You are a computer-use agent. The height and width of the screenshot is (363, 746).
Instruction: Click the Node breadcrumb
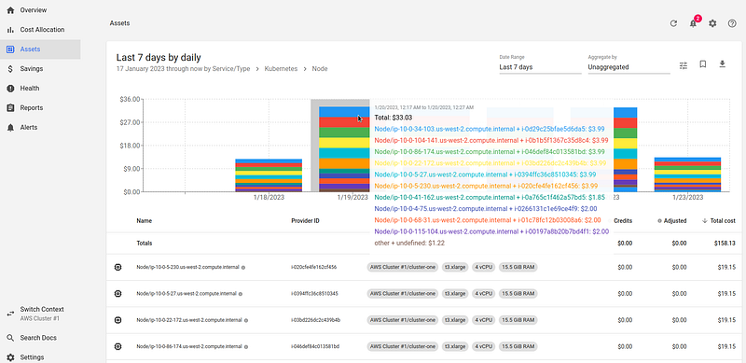pos(320,69)
